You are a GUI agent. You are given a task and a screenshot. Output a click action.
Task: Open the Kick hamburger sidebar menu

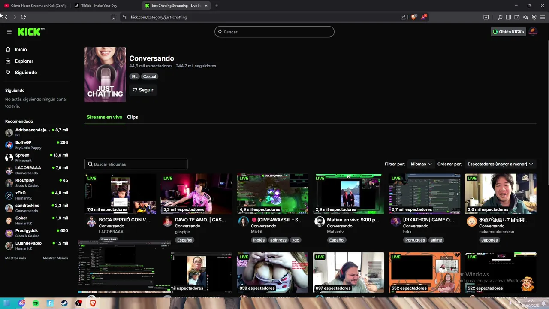(9, 32)
